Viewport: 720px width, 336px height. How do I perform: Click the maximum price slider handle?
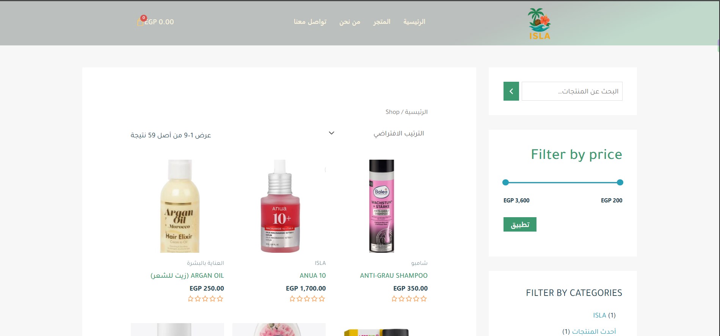coord(505,182)
